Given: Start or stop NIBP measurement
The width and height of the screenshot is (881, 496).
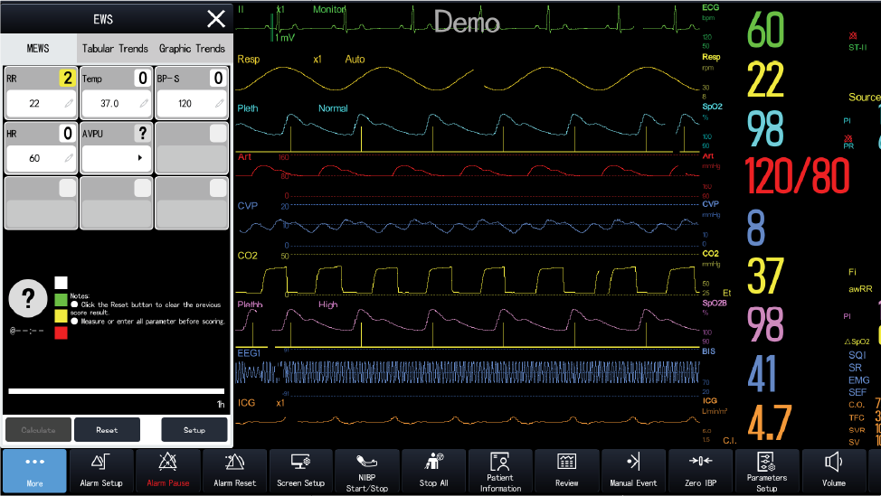Looking at the screenshot, I should click(x=367, y=472).
